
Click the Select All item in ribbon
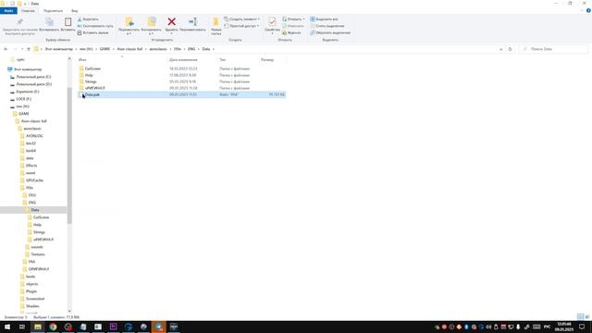click(325, 18)
